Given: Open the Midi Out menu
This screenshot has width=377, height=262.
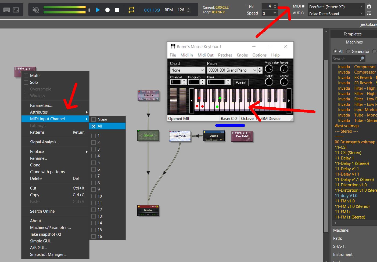Looking at the screenshot, I should 205,55.
